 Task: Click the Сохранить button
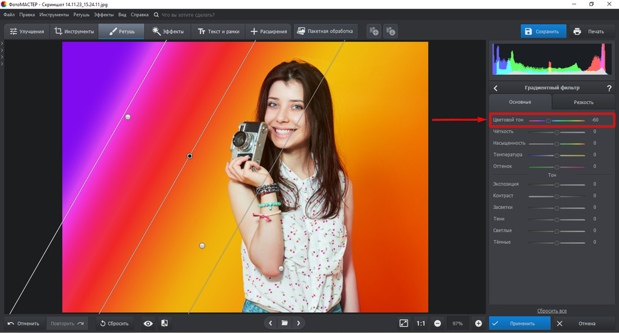click(x=543, y=32)
